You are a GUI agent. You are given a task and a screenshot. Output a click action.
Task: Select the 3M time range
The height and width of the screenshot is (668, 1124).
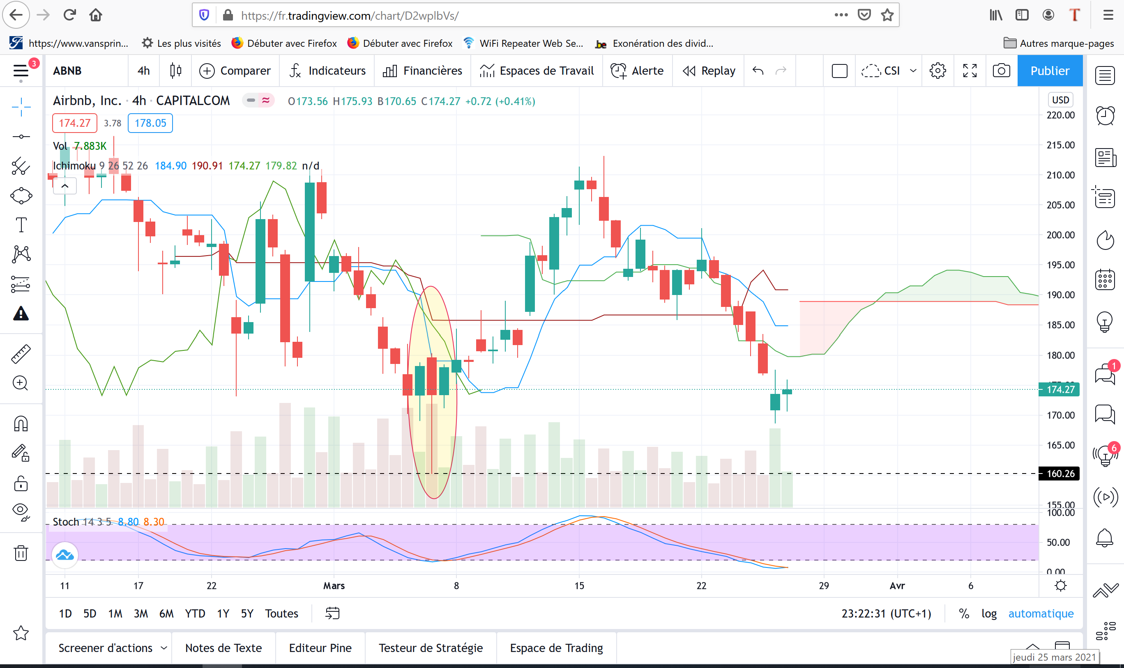click(140, 613)
